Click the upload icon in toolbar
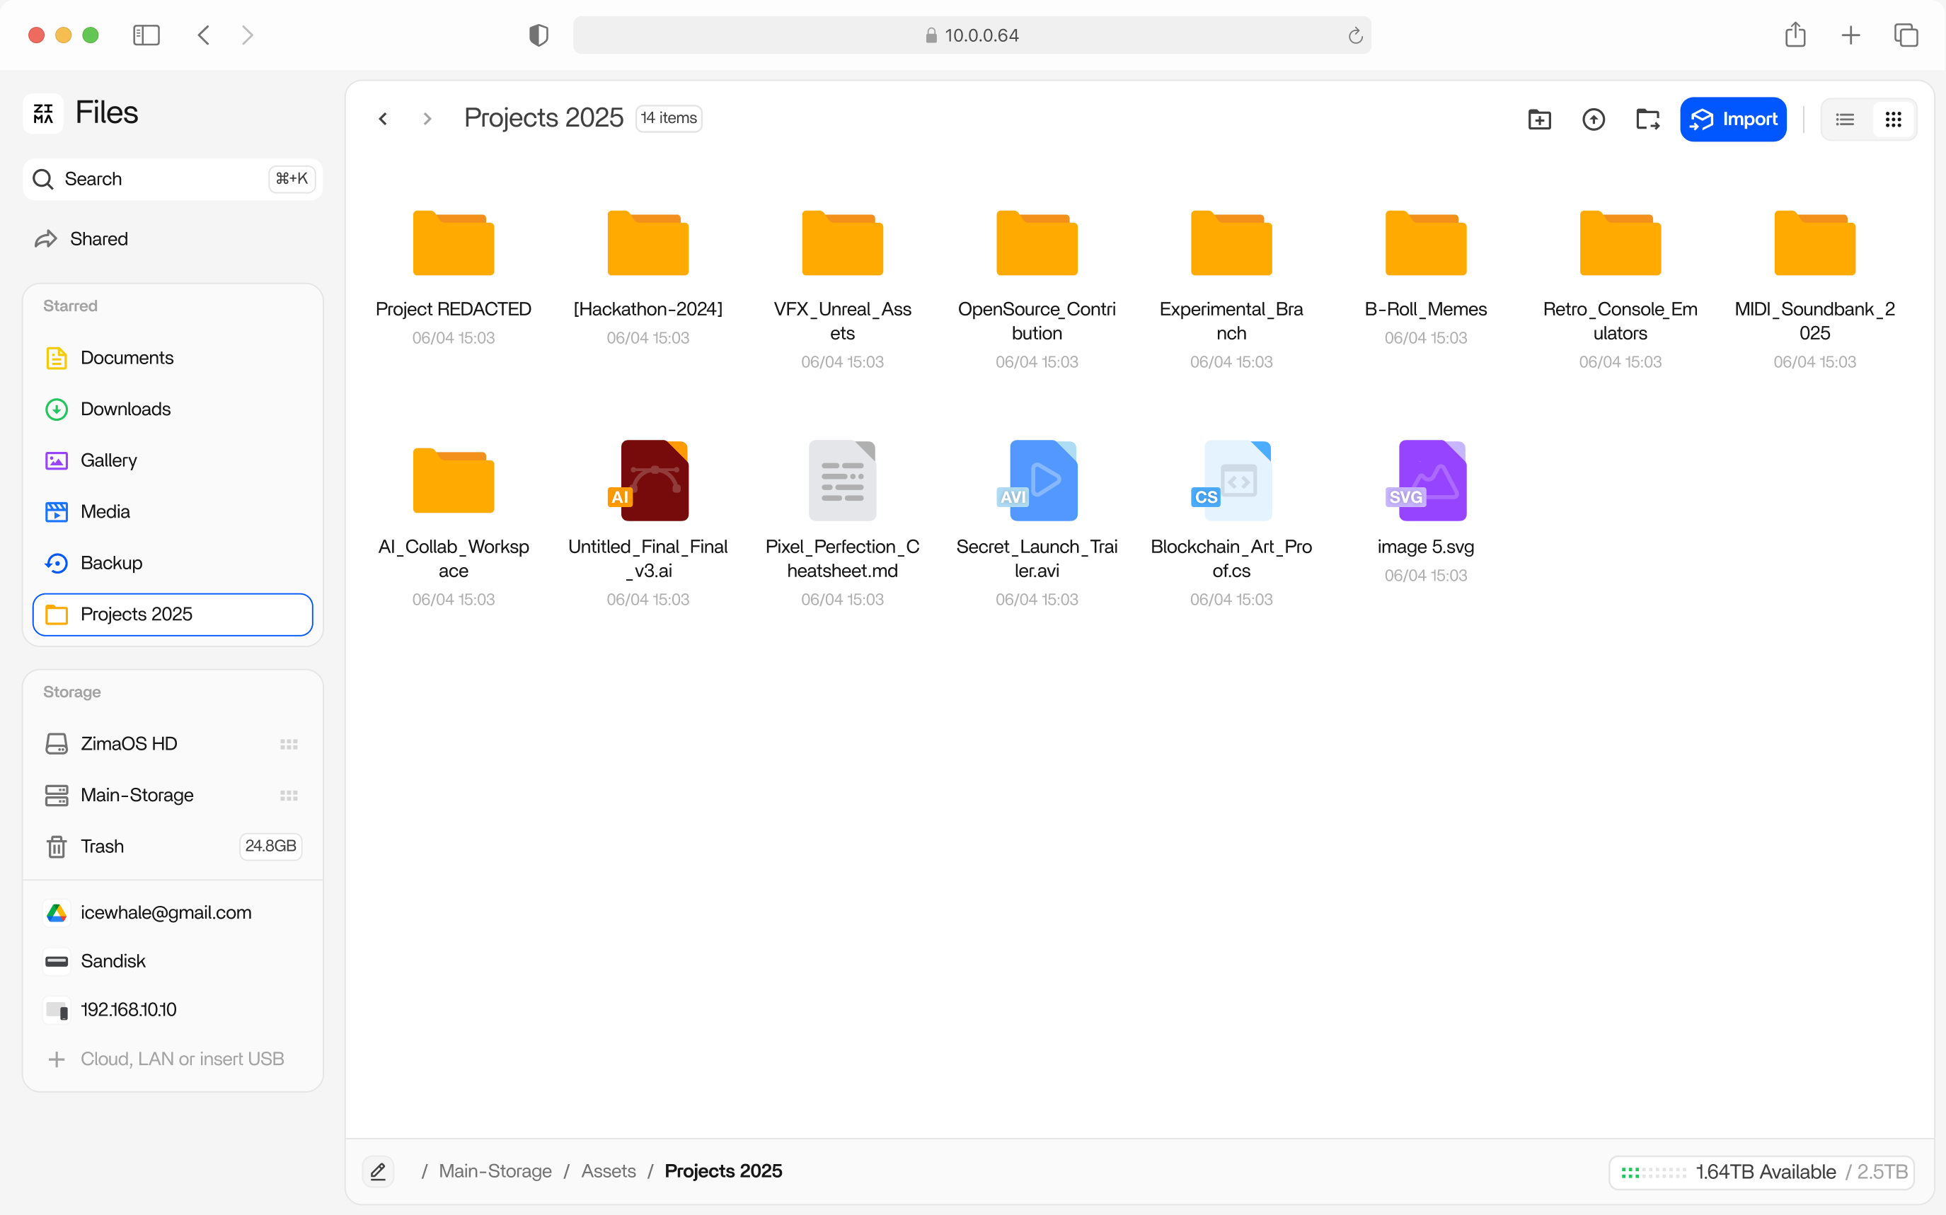 (1593, 119)
